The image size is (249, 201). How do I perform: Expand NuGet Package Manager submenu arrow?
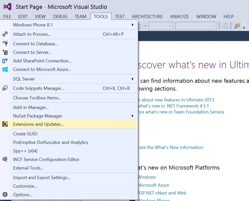(132, 116)
